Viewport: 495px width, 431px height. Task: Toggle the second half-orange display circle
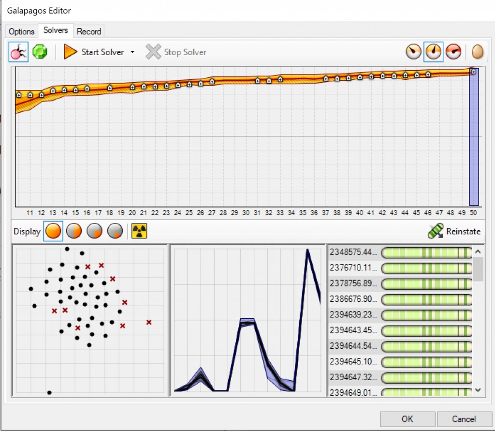click(x=73, y=231)
